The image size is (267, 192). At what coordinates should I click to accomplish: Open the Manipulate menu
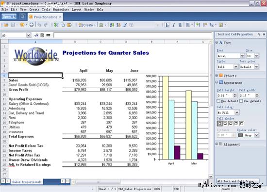click(61, 10)
